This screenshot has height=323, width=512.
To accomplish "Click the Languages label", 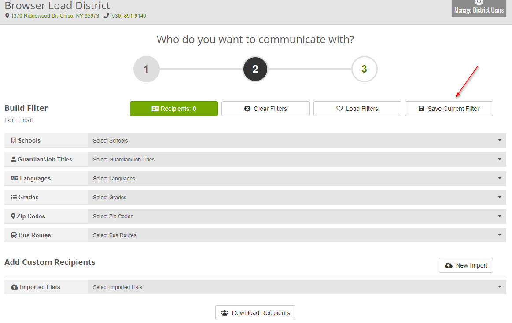I will (x=35, y=179).
